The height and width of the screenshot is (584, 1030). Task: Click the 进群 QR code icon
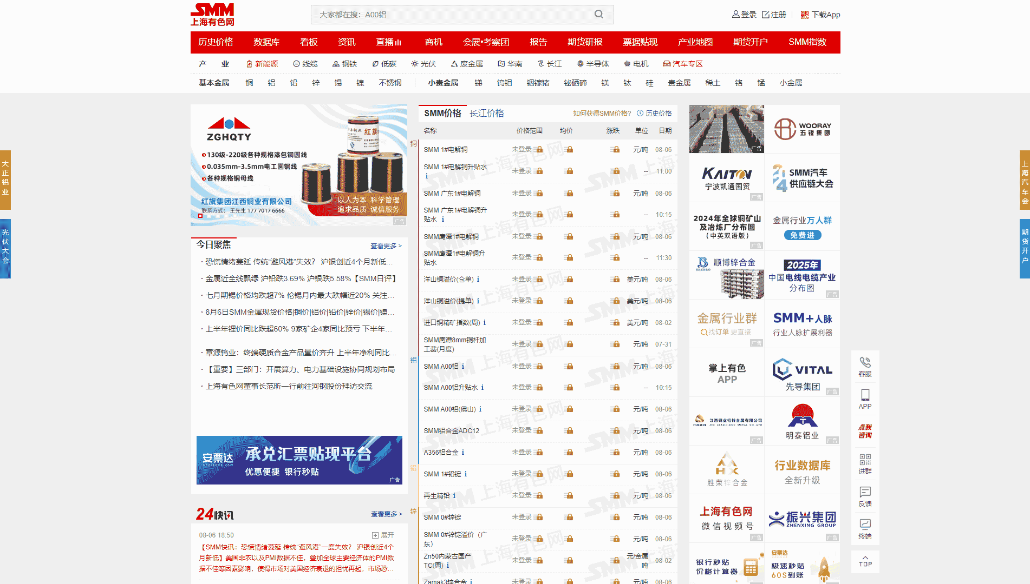(865, 459)
